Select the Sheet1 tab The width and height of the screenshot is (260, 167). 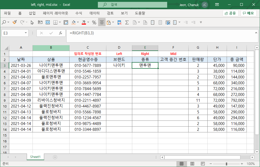(x=35, y=157)
